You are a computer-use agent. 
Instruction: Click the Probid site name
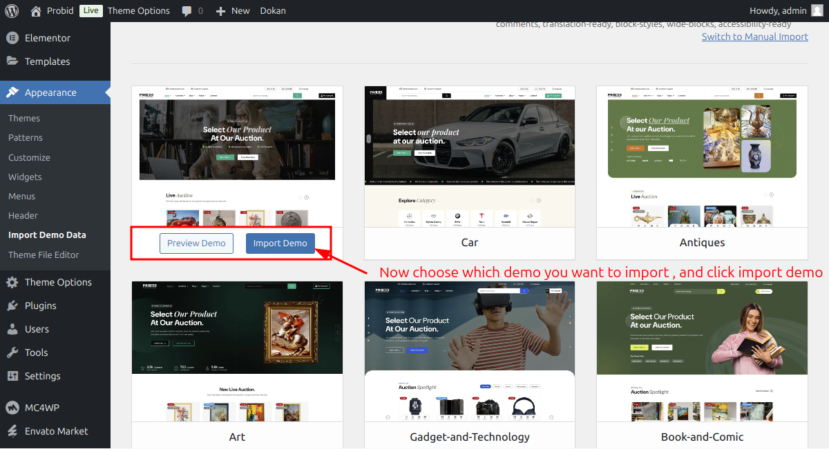tap(60, 10)
